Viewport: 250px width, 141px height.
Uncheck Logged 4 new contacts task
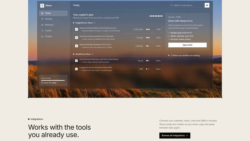[77, 69]
